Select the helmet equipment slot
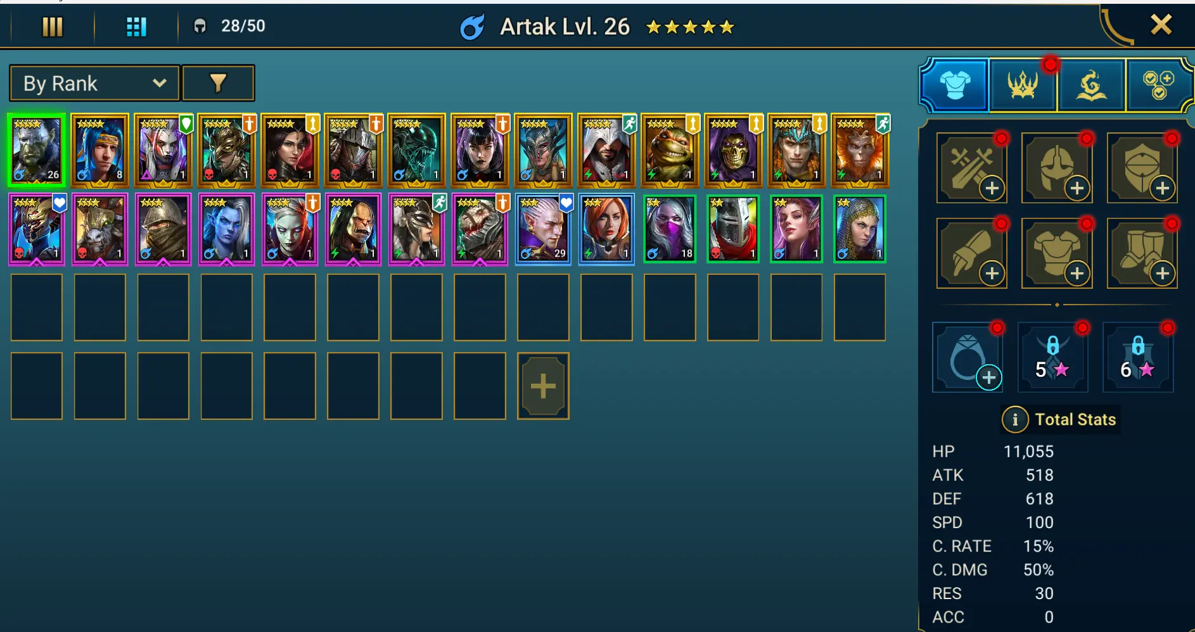 click(x=1057, y=168)
